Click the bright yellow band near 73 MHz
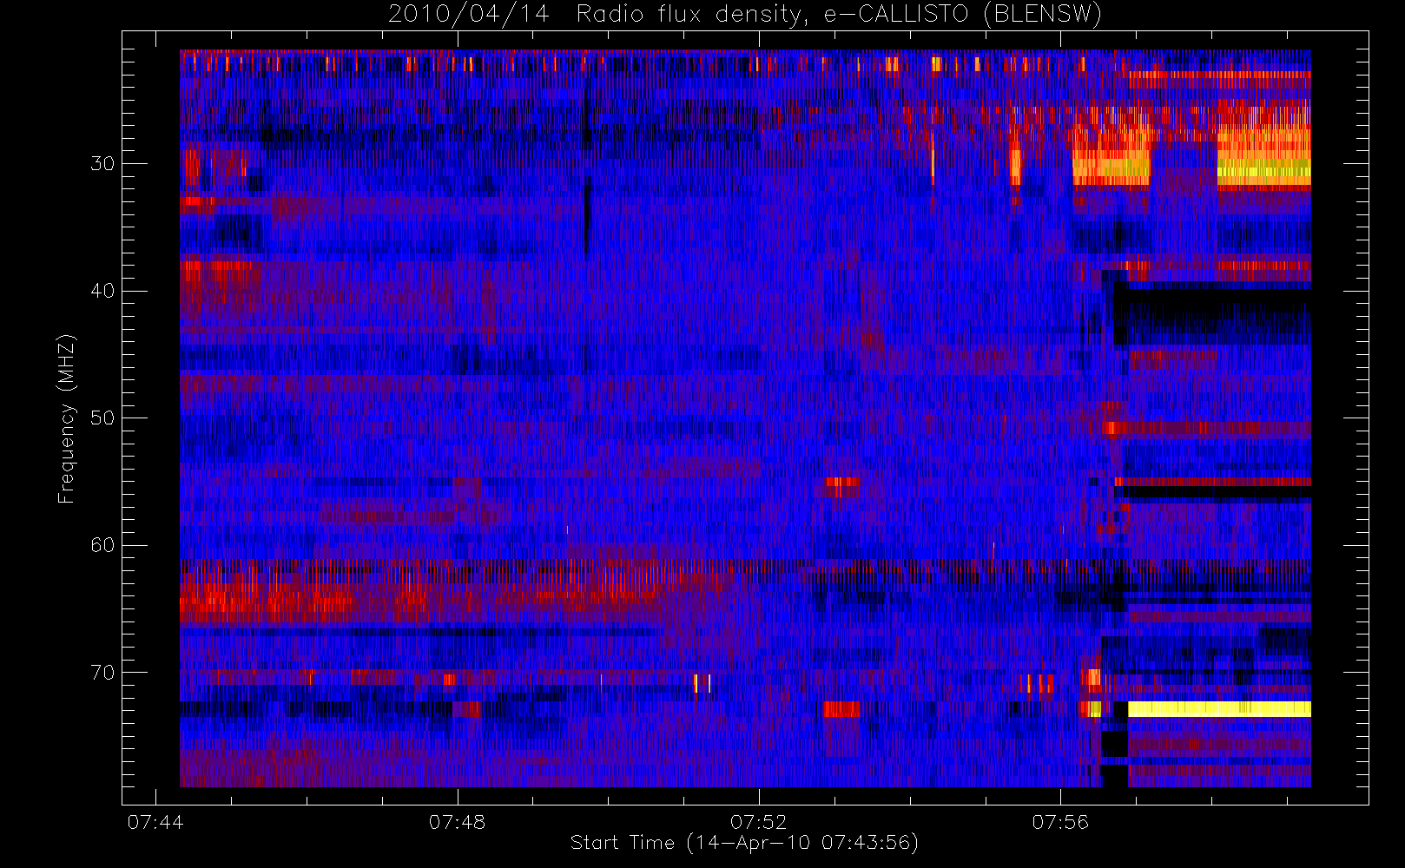Screen dimensions: 1405x868 [1219, 708]
